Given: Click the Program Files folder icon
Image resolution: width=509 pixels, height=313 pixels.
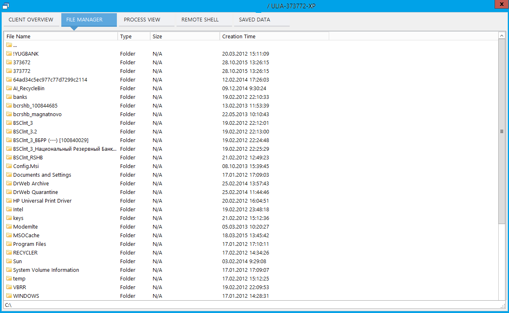Looking at the screenshot, I should [9, 244].
